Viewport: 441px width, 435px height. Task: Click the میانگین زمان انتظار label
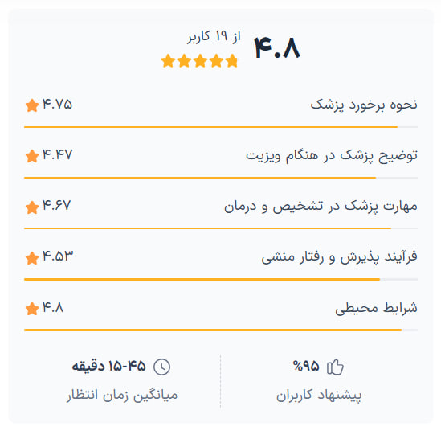[122, 395]
